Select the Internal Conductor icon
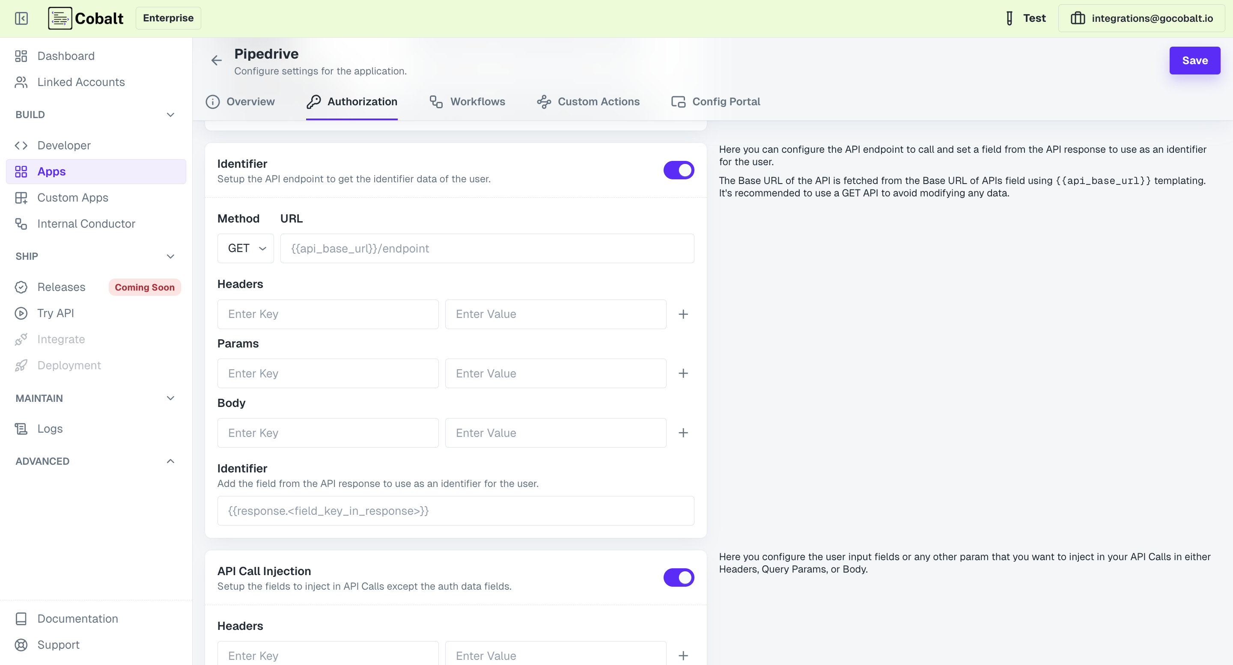This screenshot has height=665, width=1233. (20, 223)
